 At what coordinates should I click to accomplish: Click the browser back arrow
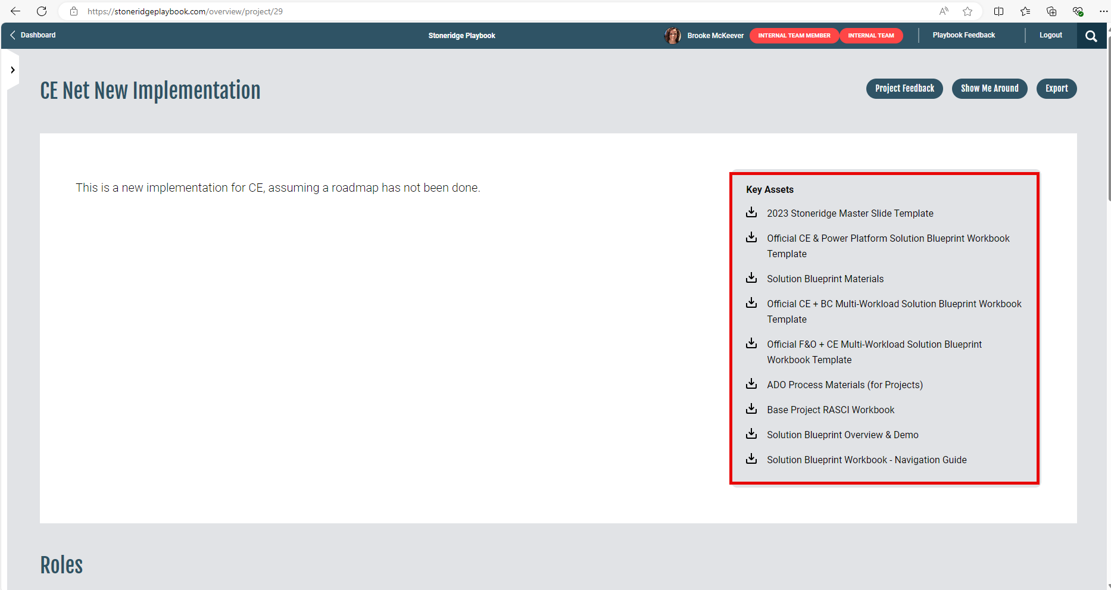[x=15, y=11]
